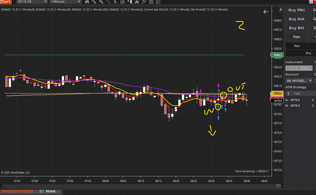Click the Buy Bid button
The image size is (316, 195).
(x=296, y=28)
